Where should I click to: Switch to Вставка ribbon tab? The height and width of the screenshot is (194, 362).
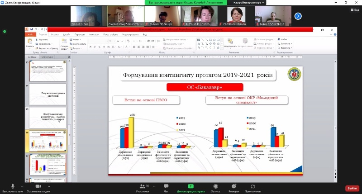(x=55, y=35)
